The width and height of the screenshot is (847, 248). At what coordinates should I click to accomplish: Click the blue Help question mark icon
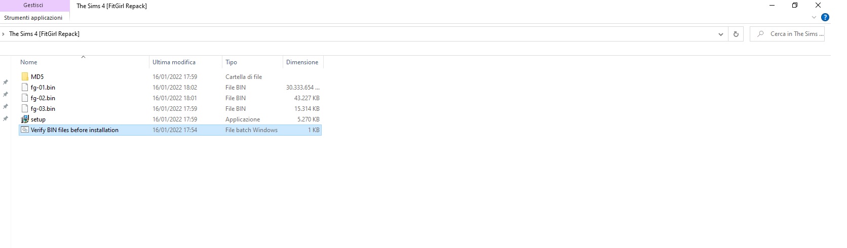(825, 17)
